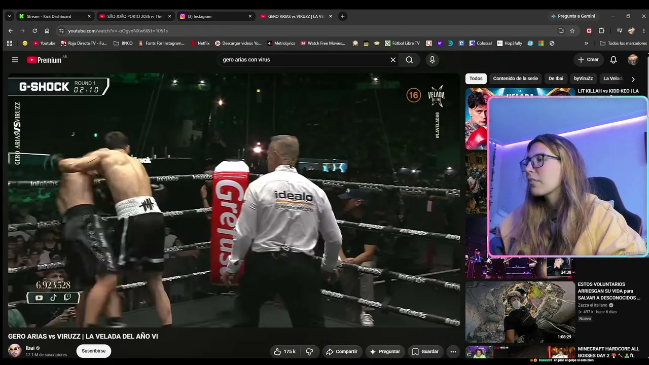Open the Roja Directa TV bookmark
The height and width of the screenshot is (365, 649).
pos(84,43)
